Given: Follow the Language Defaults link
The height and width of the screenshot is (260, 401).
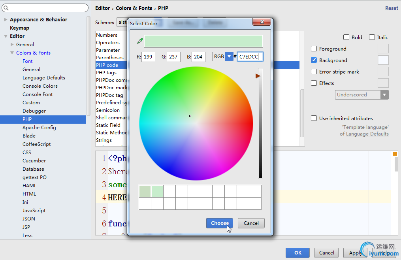Looking at the screenshot, I should pyautogui.click(x=367, y=134).
